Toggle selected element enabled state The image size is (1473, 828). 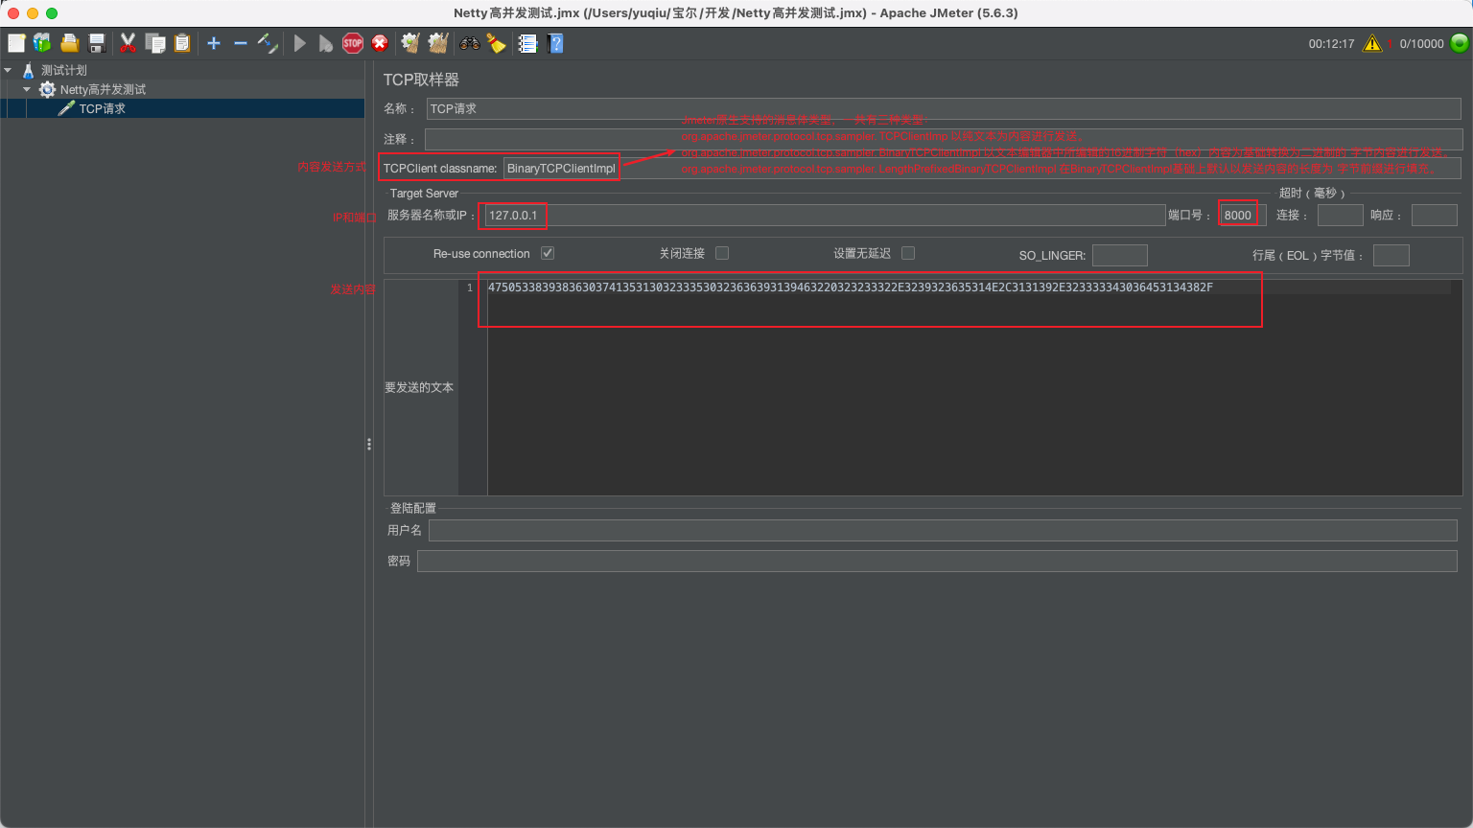click(x=268, y=43)
